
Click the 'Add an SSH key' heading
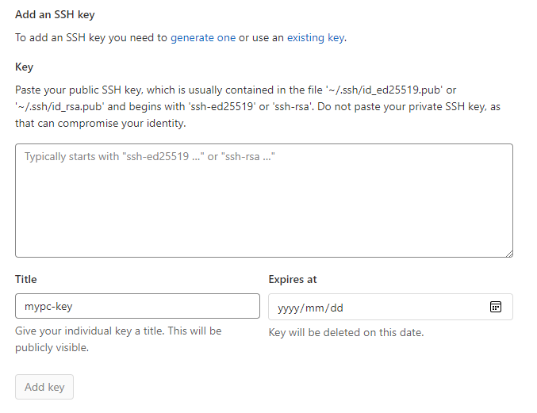pos(55,14)
